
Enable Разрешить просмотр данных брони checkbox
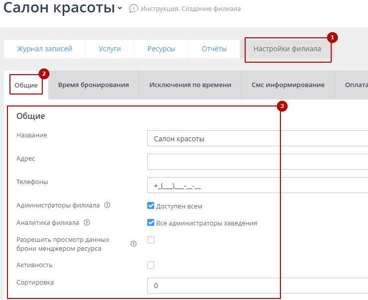(151, 240)
